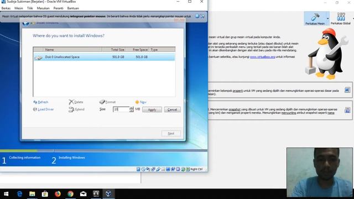This screenshot has height=199, width=354.
Task: Launch Google Chrome from the taskbar
Action: pos(70,194)
